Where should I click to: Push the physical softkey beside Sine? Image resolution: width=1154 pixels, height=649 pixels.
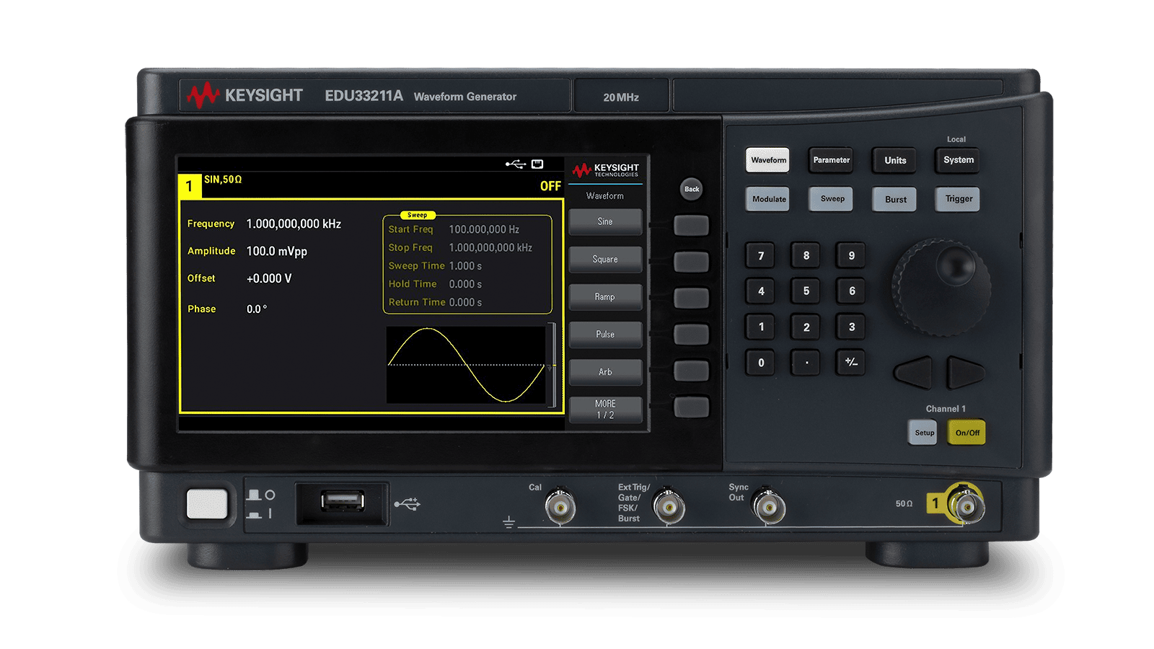(x=691, y=226)
